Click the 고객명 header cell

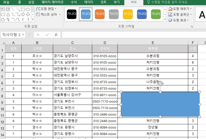[x=37, y=49]
